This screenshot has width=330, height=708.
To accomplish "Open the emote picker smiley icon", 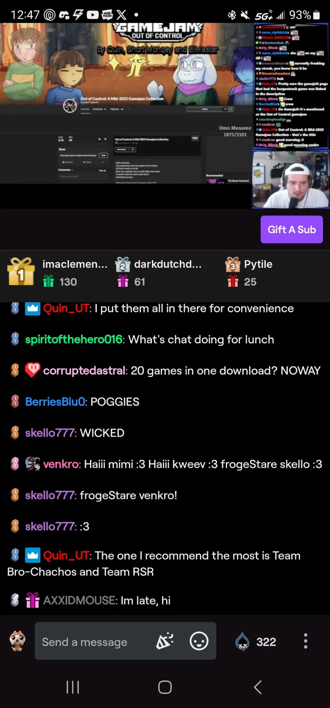I will (199, 641).
